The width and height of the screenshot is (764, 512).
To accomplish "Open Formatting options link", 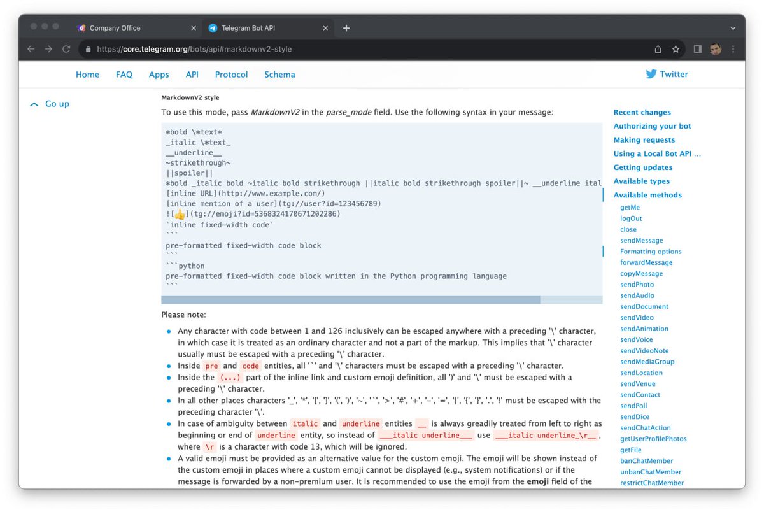I will (x=651, y=252).
